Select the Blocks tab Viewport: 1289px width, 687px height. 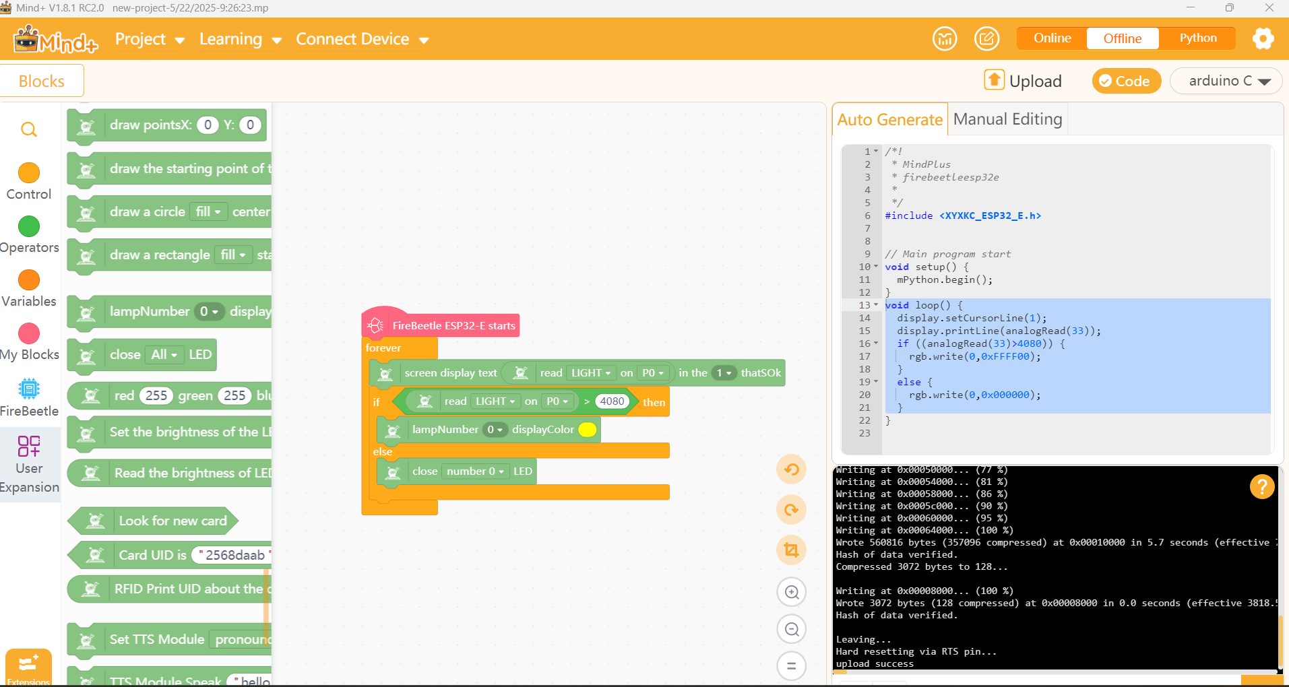[42, 81]
